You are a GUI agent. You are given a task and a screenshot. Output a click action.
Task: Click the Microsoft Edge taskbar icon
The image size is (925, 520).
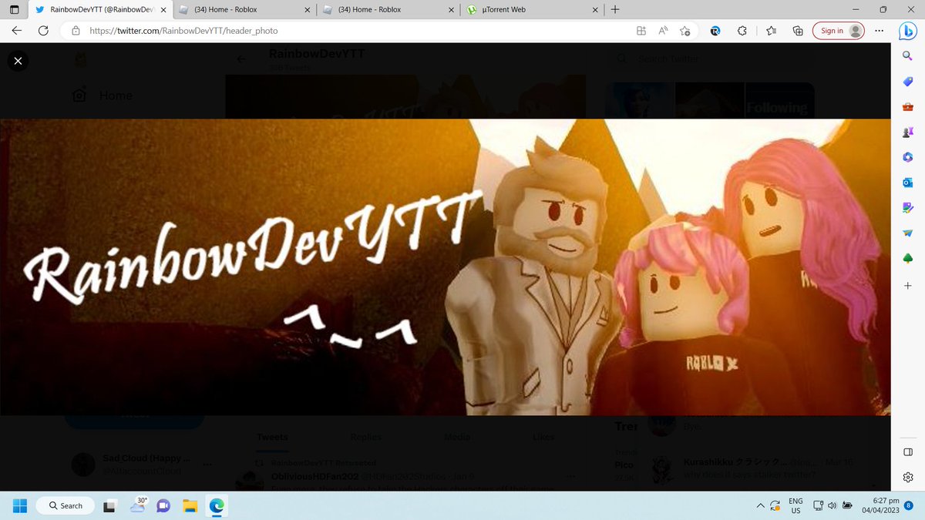click(217, 505)
